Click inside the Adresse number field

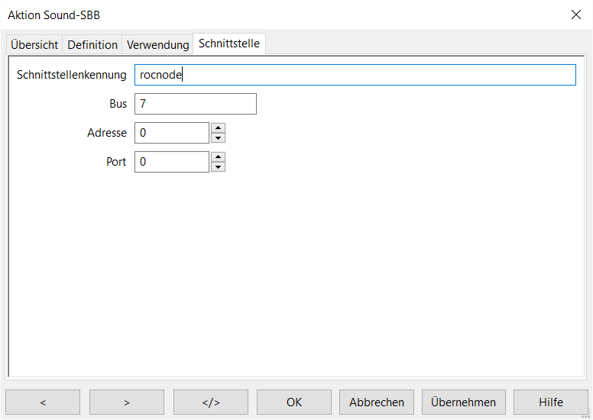coord(171,133)
